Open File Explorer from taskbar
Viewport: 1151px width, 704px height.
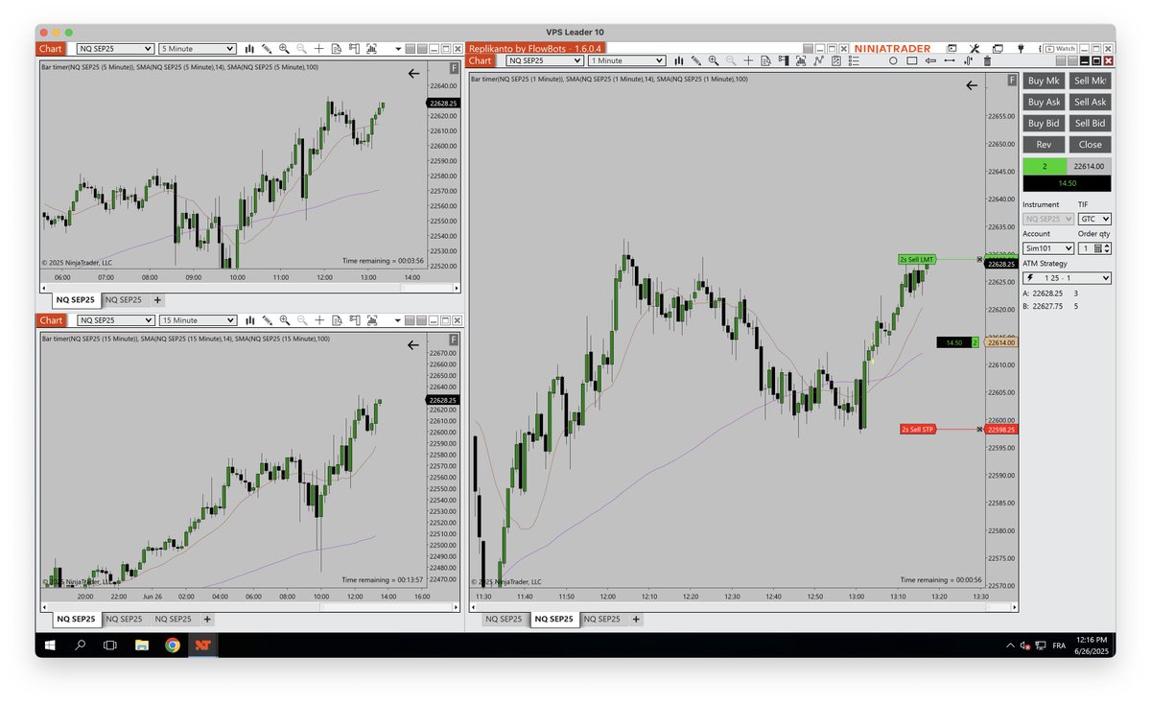[141, 645]
